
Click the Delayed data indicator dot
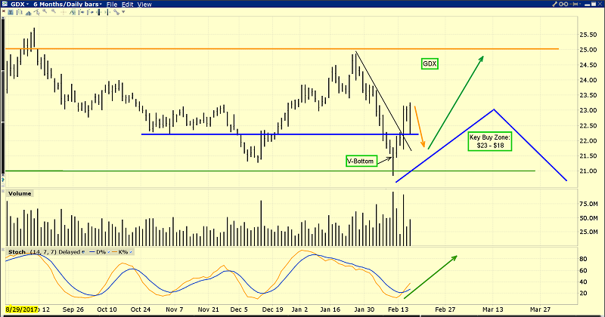(x=83, y=252)
